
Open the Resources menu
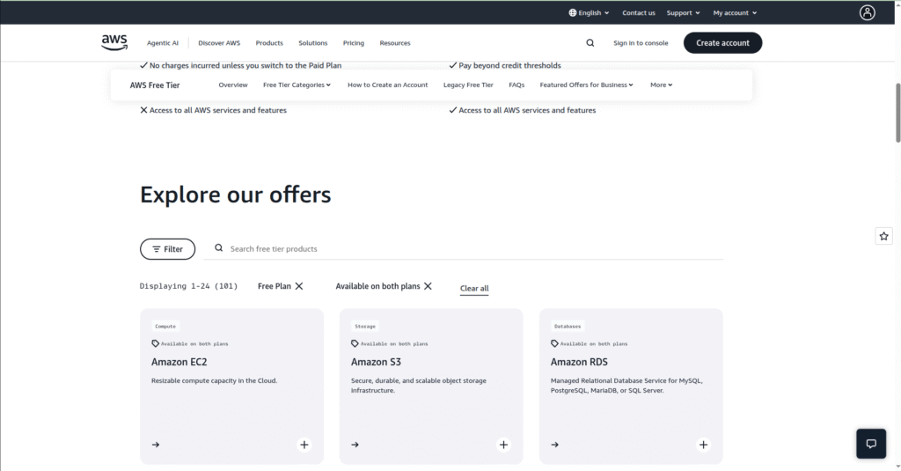click(x=395, y=42)
